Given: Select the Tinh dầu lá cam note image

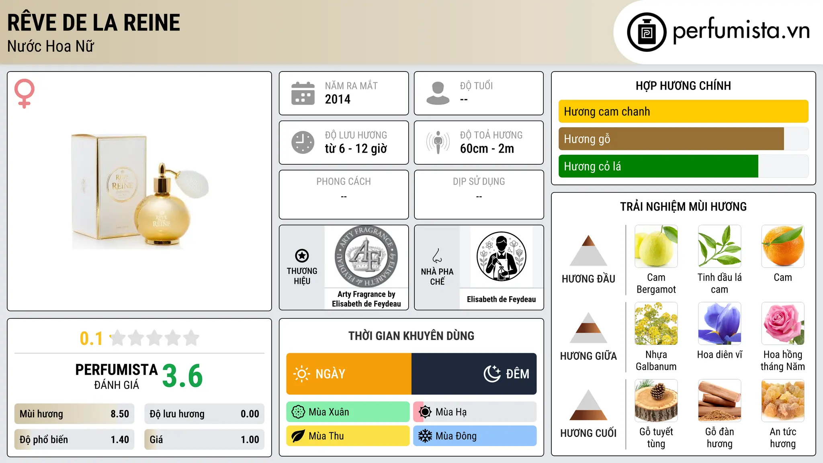Looking at the screenshot, I should tap(720, 246).
